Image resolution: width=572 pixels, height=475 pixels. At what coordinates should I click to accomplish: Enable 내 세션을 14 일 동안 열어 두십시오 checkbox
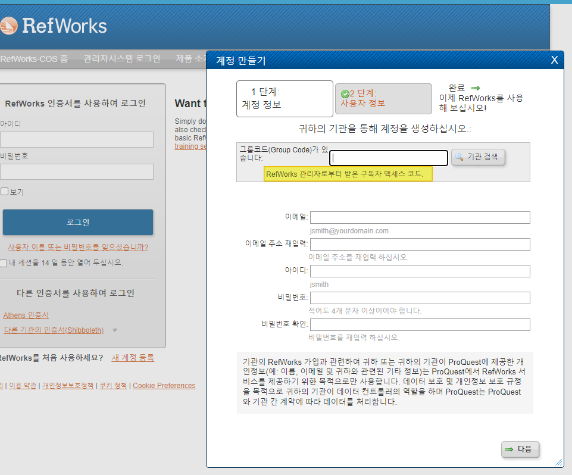click(x=4, y=263)
